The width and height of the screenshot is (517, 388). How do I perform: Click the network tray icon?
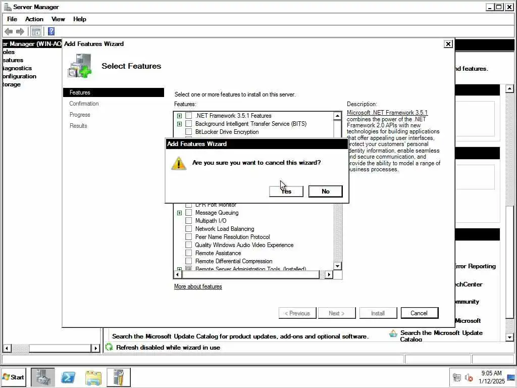pyautogui.click(x=456, y=377)
